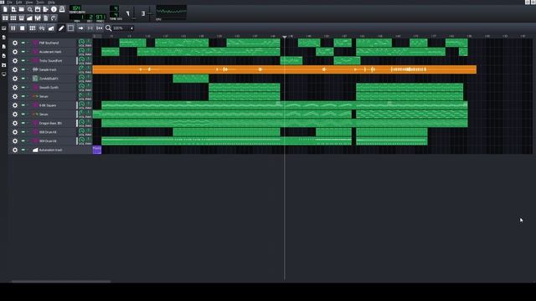Toggle the metronome icon
This screenshot has width=536, height=301.
click(x=62, y=9)
